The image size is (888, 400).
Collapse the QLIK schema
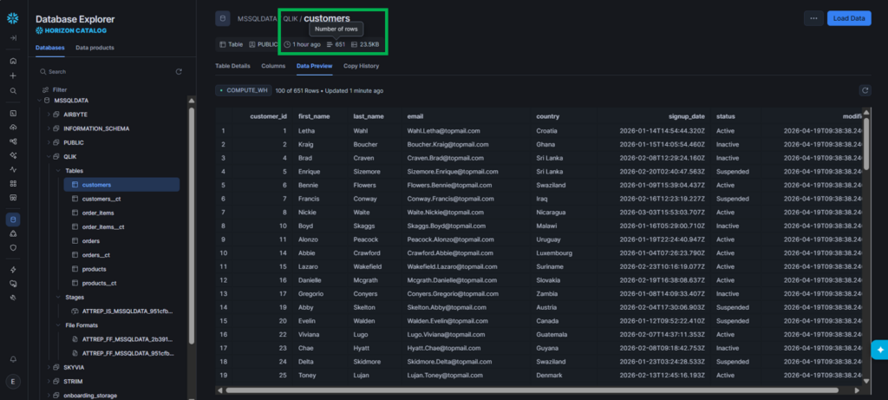pos(49,157)
